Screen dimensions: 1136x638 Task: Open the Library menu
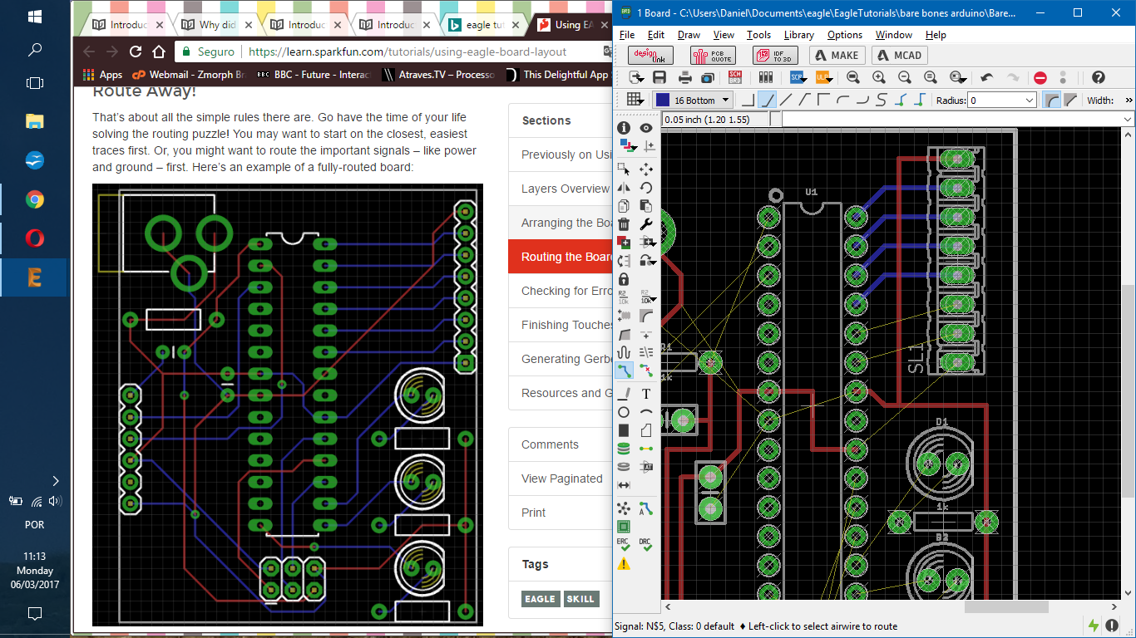pyautogui.click(x=798, y=35)
